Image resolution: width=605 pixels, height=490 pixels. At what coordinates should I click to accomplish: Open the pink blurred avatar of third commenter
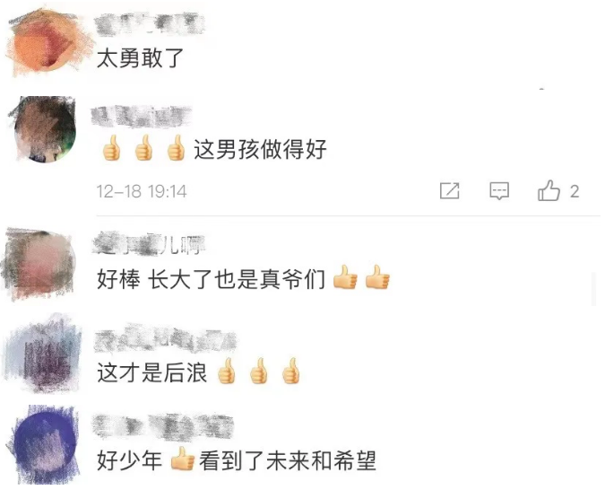pyautogui.click(x=39, y=264)
